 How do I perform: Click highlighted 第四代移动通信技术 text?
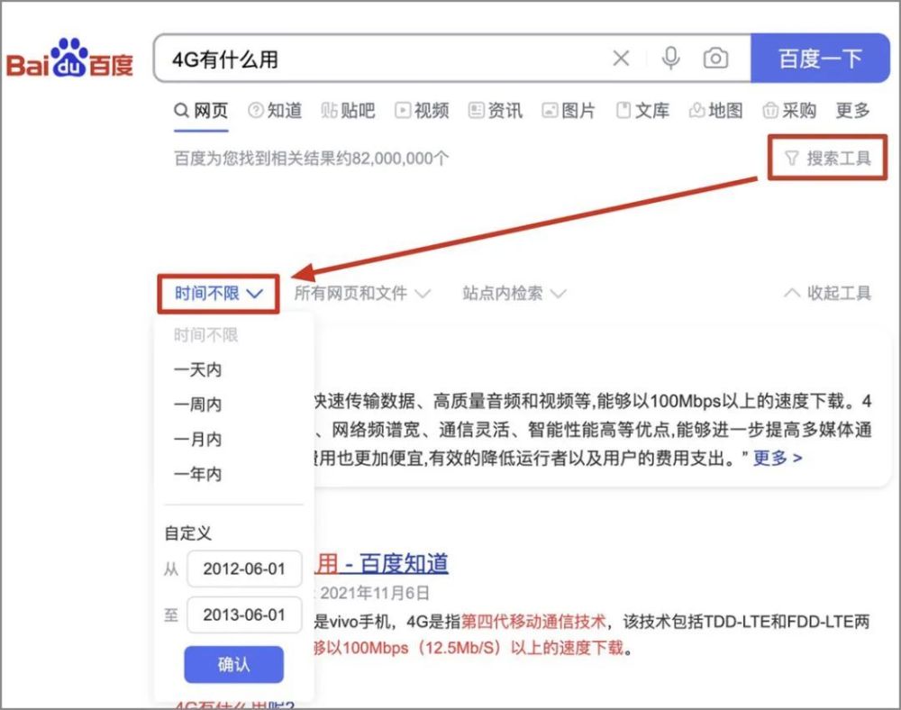(533, 622)
